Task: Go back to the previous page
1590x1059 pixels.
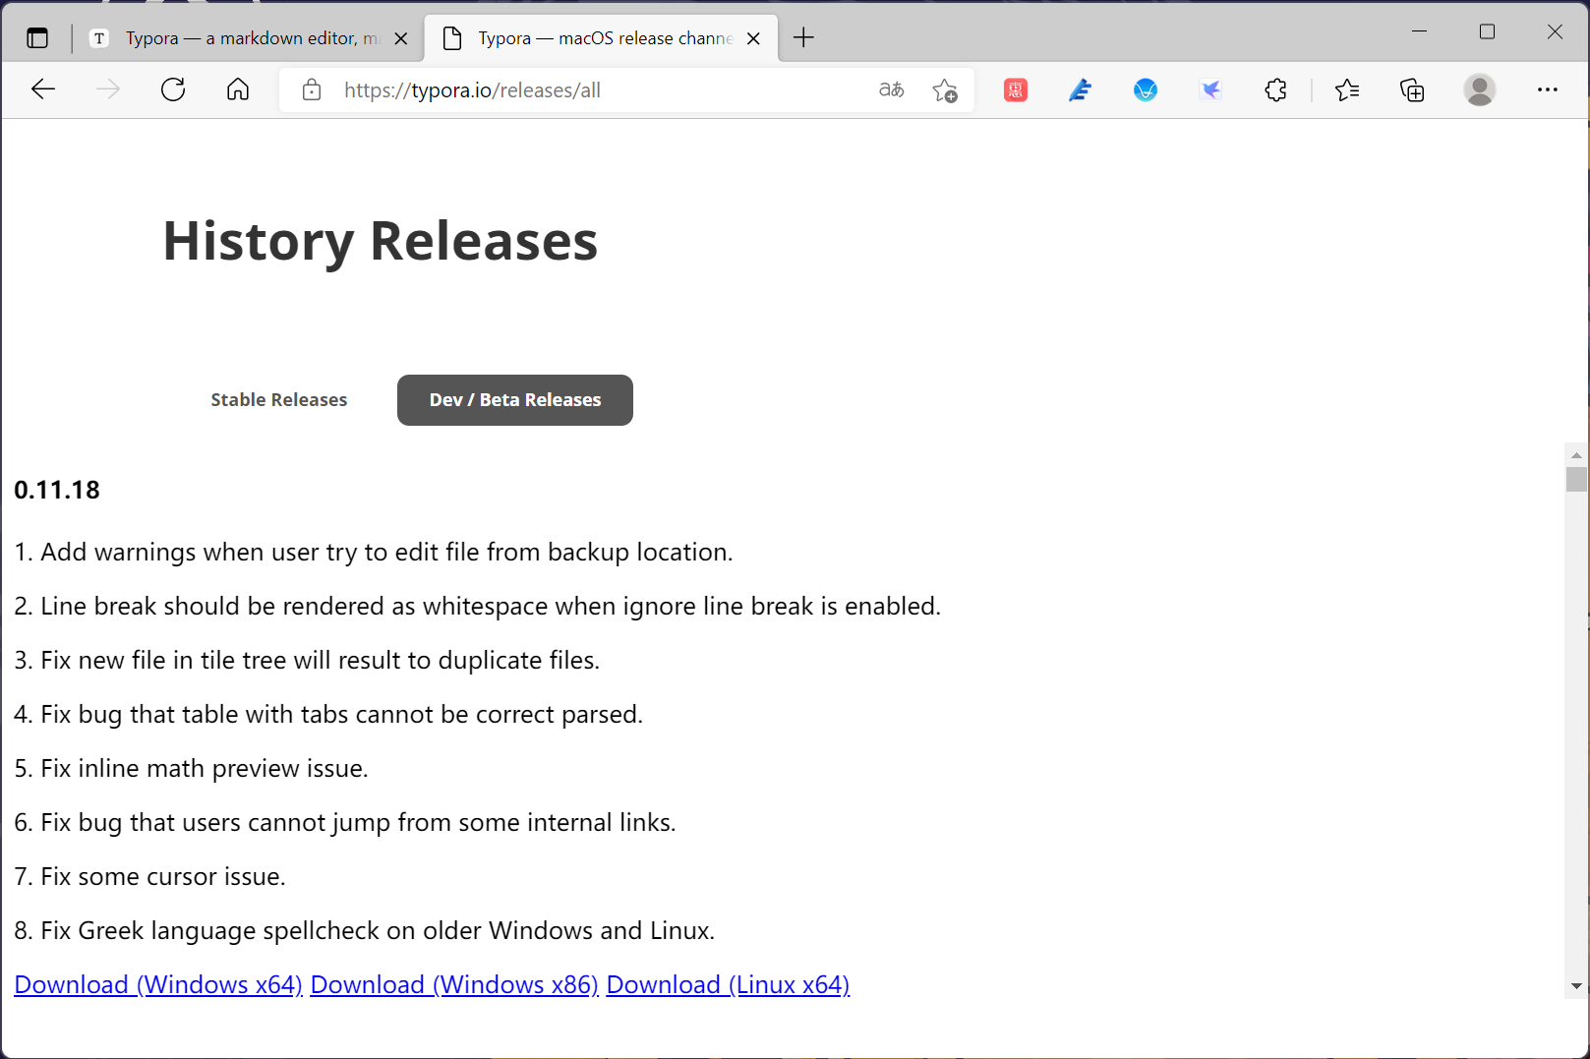Action: click(x=43, y=89)
